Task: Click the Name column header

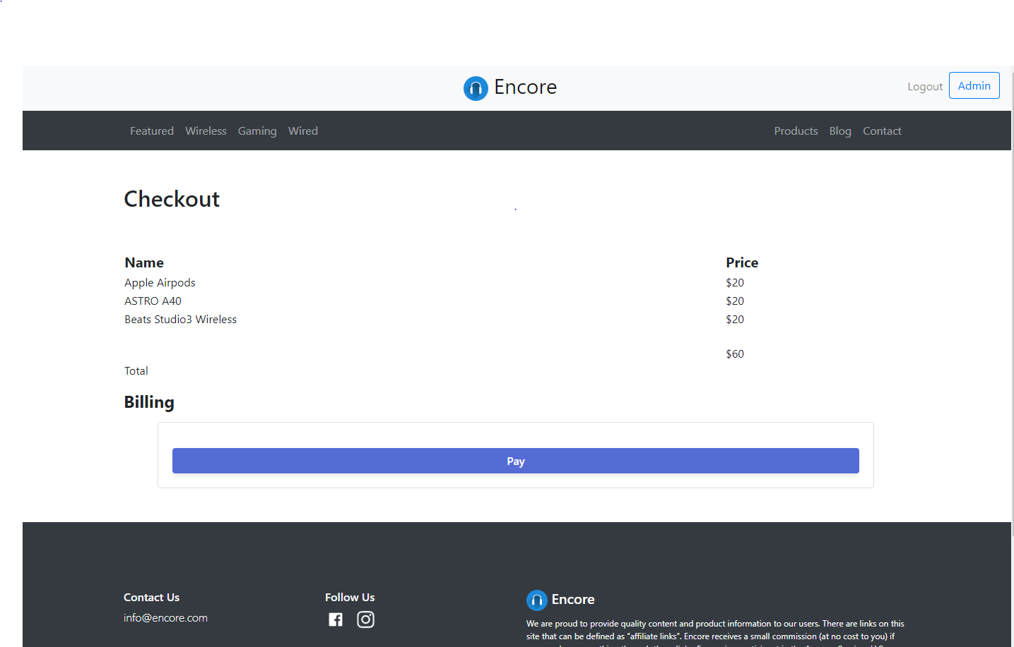Action: click(x=144, y=262)
